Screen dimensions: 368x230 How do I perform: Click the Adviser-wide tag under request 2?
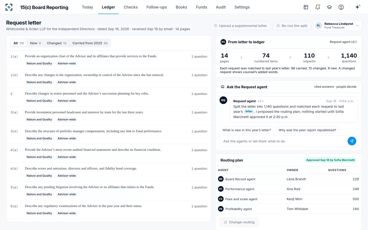pyautogui.click(x=67, y=101)
